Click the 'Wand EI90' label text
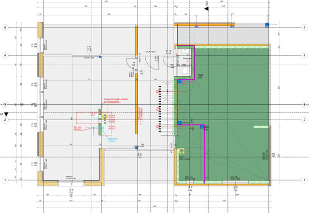309x213 pixels. click(200, 76)
